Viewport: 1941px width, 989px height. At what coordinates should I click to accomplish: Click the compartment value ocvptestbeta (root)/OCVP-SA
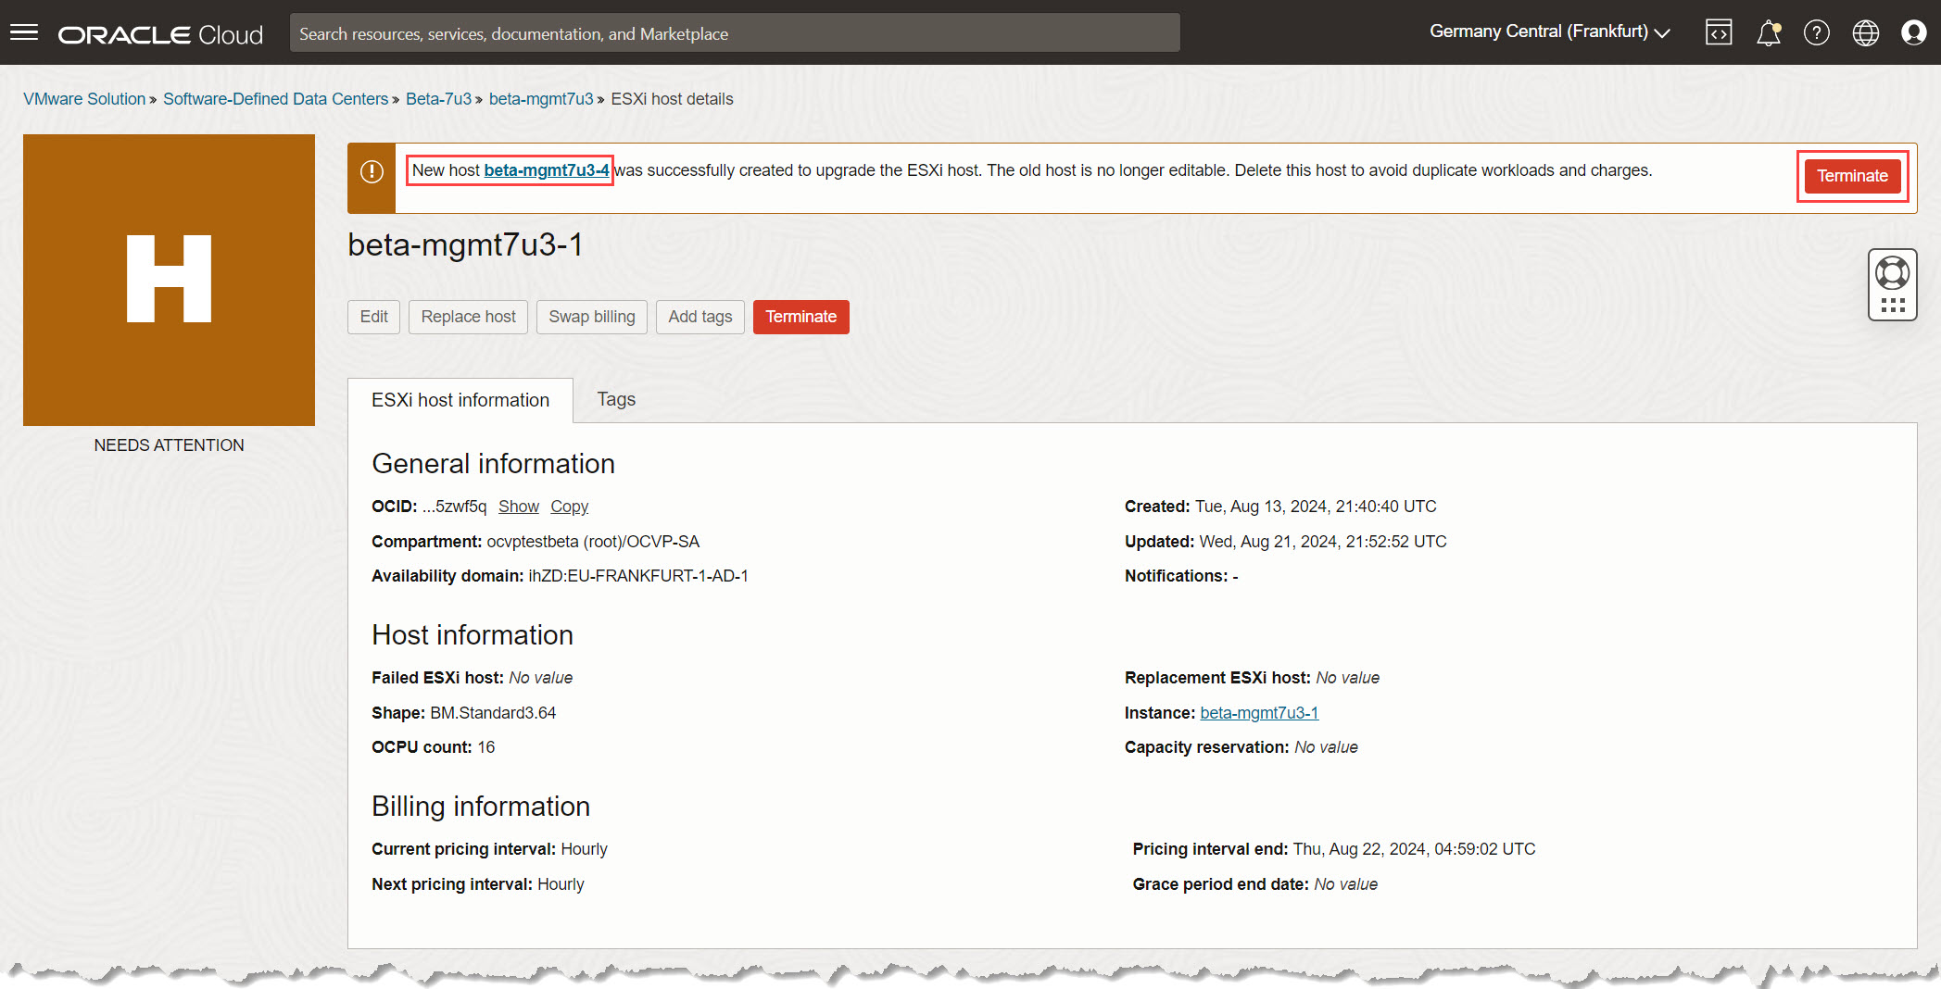pos(593,542)
